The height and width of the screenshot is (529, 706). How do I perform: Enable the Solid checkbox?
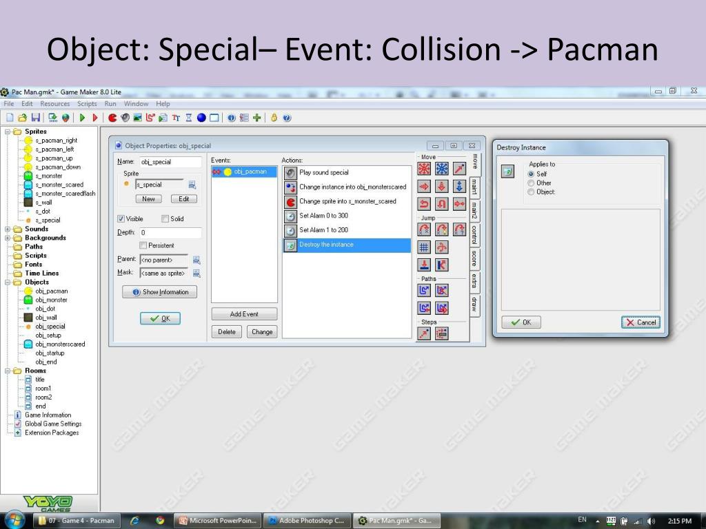(165, 218)
